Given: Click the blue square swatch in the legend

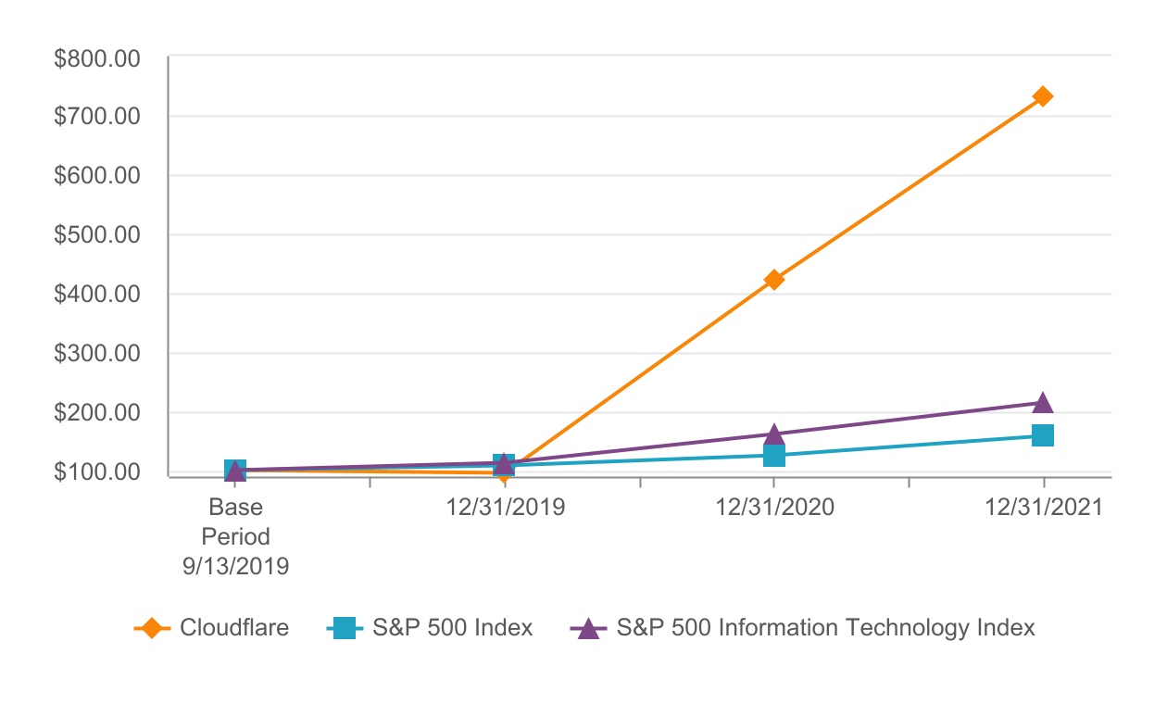Looking at the screenshot, I should click(345, 628).
